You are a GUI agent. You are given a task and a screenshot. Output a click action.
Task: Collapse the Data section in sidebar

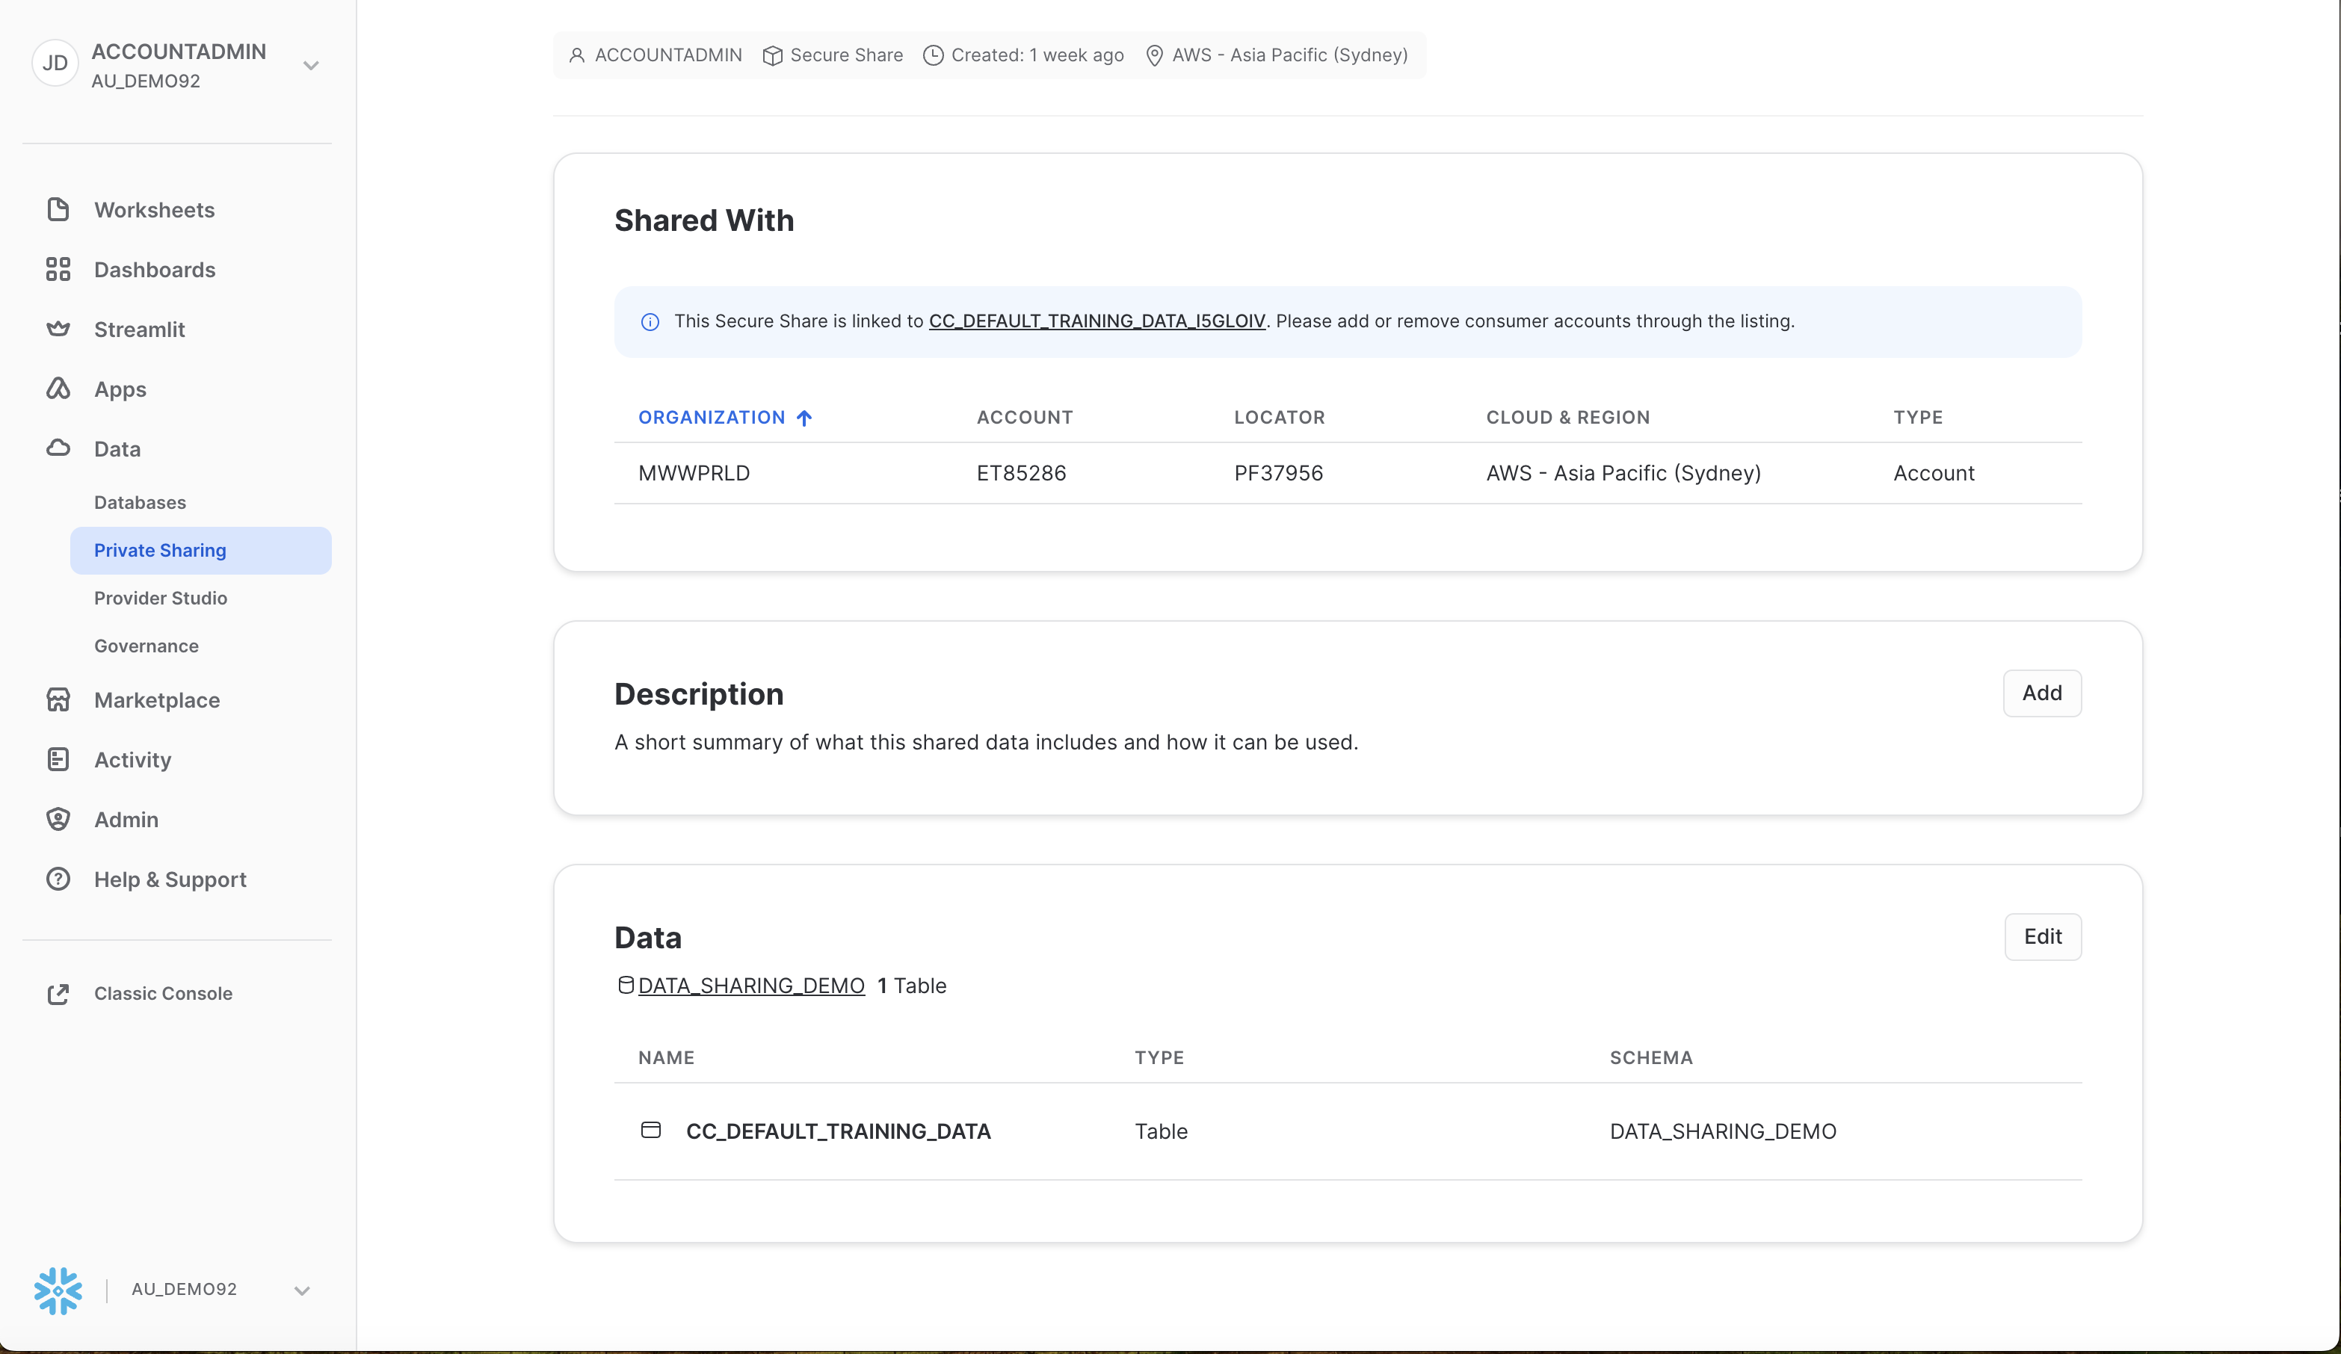pos(117,448)
